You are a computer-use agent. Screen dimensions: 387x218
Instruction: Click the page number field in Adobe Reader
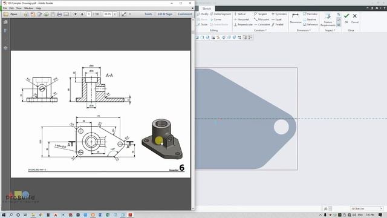click(x=89, y=15)
